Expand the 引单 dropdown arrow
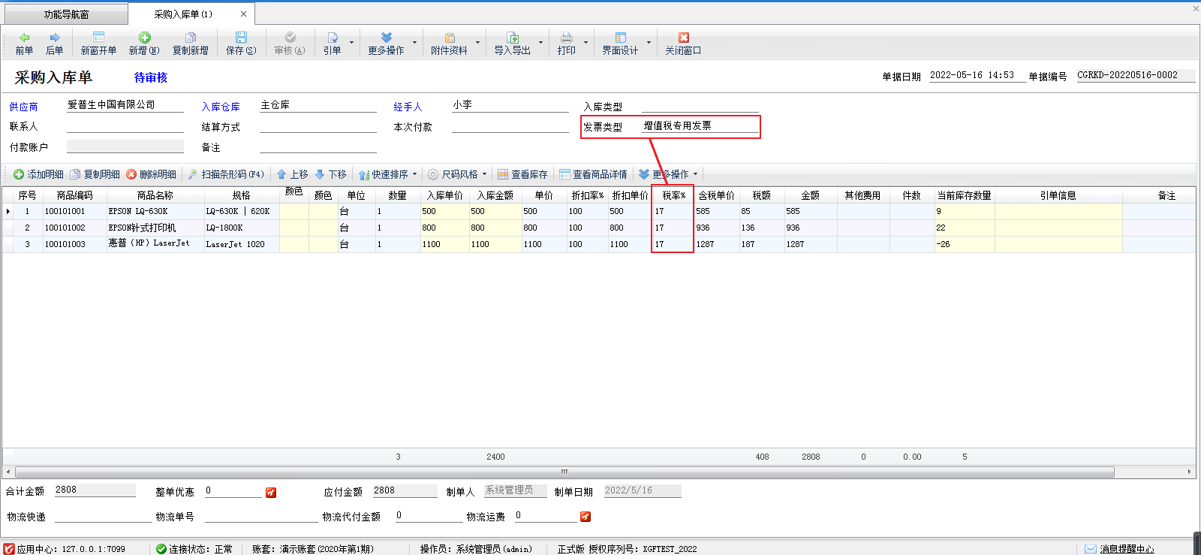The width and height of the screenshot is (1201, 555). point(351,43)
